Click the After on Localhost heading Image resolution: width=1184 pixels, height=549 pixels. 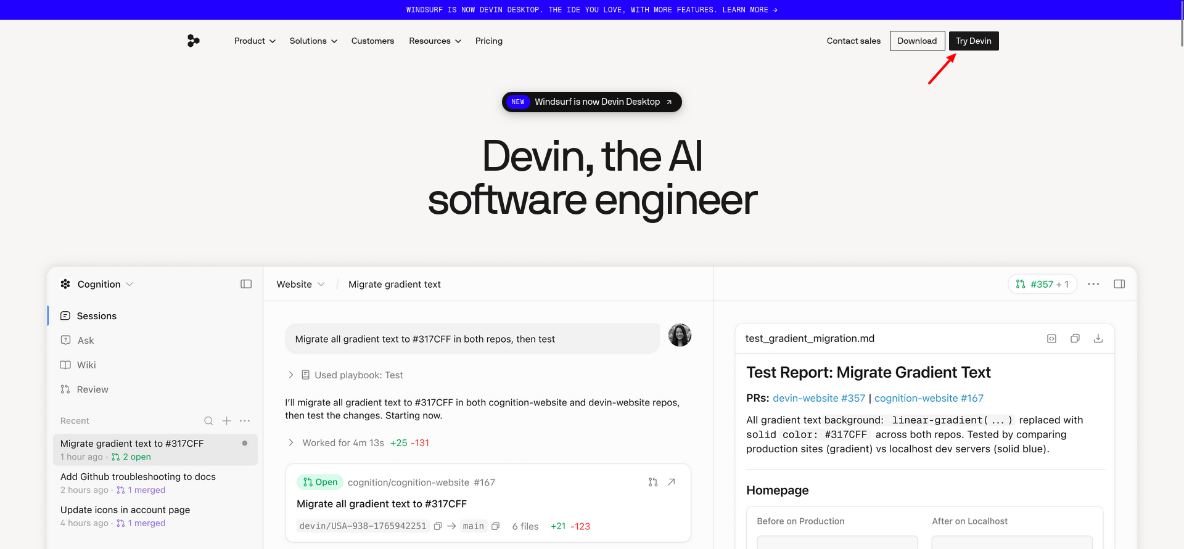[x=970, y=521]
